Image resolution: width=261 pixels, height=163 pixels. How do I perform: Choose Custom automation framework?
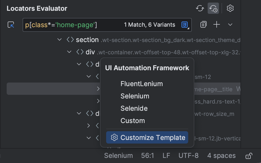pos(133,121)
